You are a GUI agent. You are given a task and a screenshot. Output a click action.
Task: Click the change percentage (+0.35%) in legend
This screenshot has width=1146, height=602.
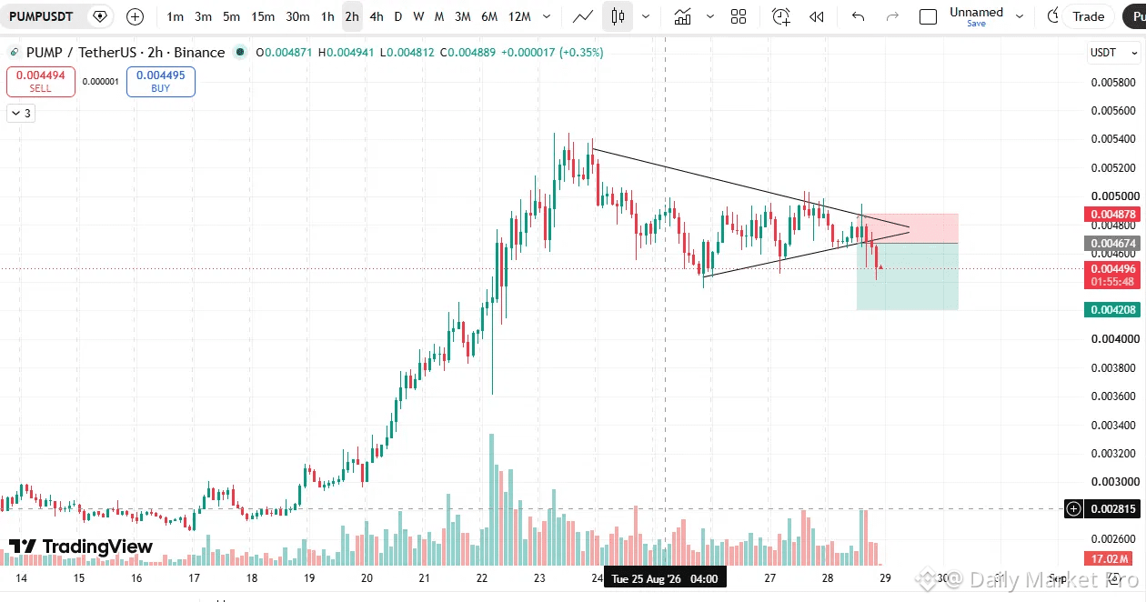click(581, 52)
